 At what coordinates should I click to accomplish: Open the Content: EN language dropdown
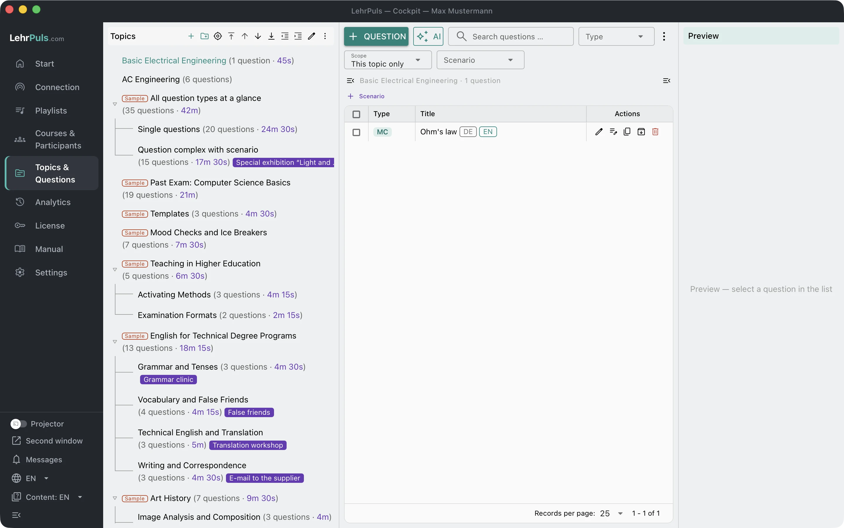[47, 497]
